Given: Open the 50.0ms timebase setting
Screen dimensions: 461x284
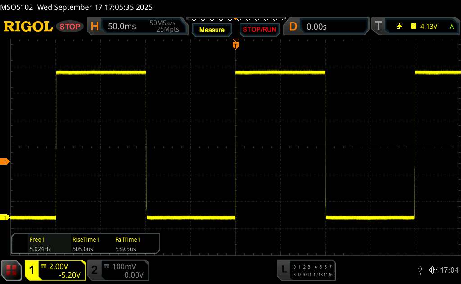Looking at the screenshot, I should click(122, 27).
